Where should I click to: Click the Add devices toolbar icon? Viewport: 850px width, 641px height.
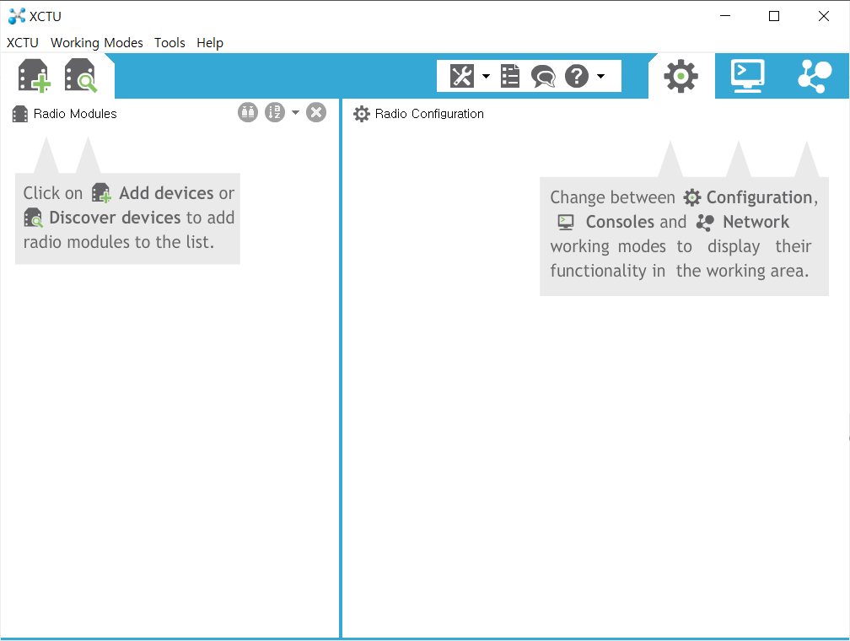click(34, 75)
